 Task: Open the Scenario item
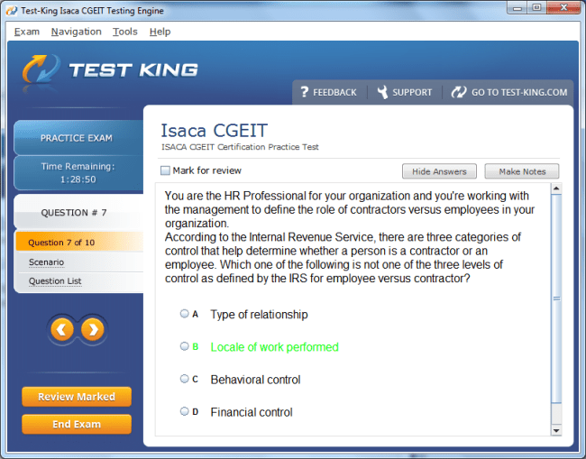coord(46,262)
